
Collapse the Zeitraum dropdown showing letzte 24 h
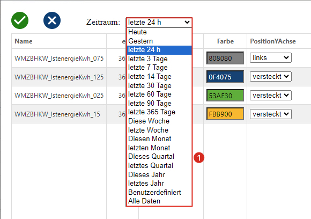pyautogui.click(x=159, y=22)
